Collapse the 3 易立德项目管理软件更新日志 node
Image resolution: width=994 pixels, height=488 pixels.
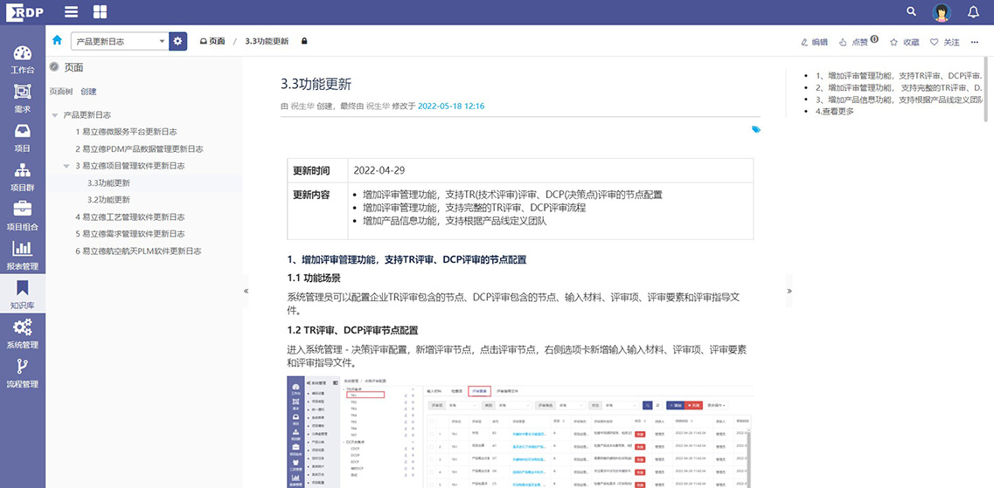tap(66, 166)
